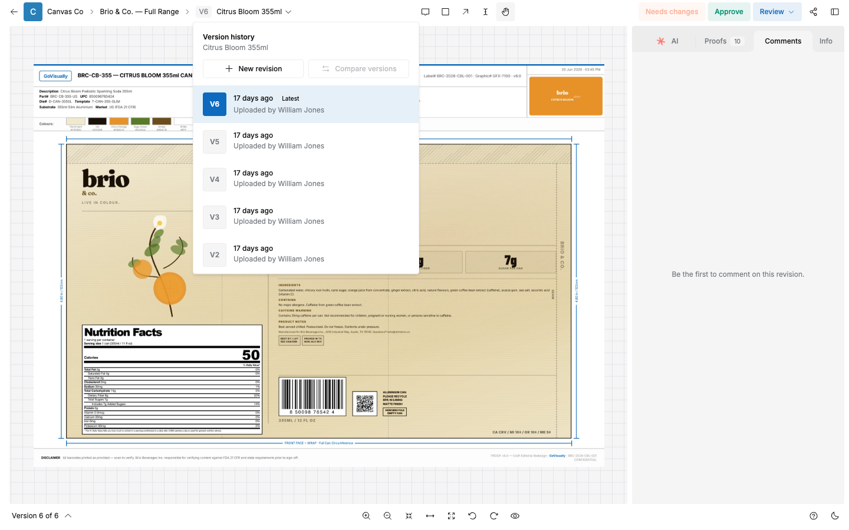This screenshot has height=530, width=849.
Task: Click the Compare versions button
Action: tap(358, 69)
